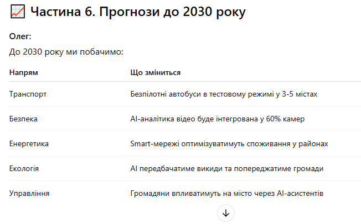Click the text 'До 2030 року ми побачимо:'

66,52
